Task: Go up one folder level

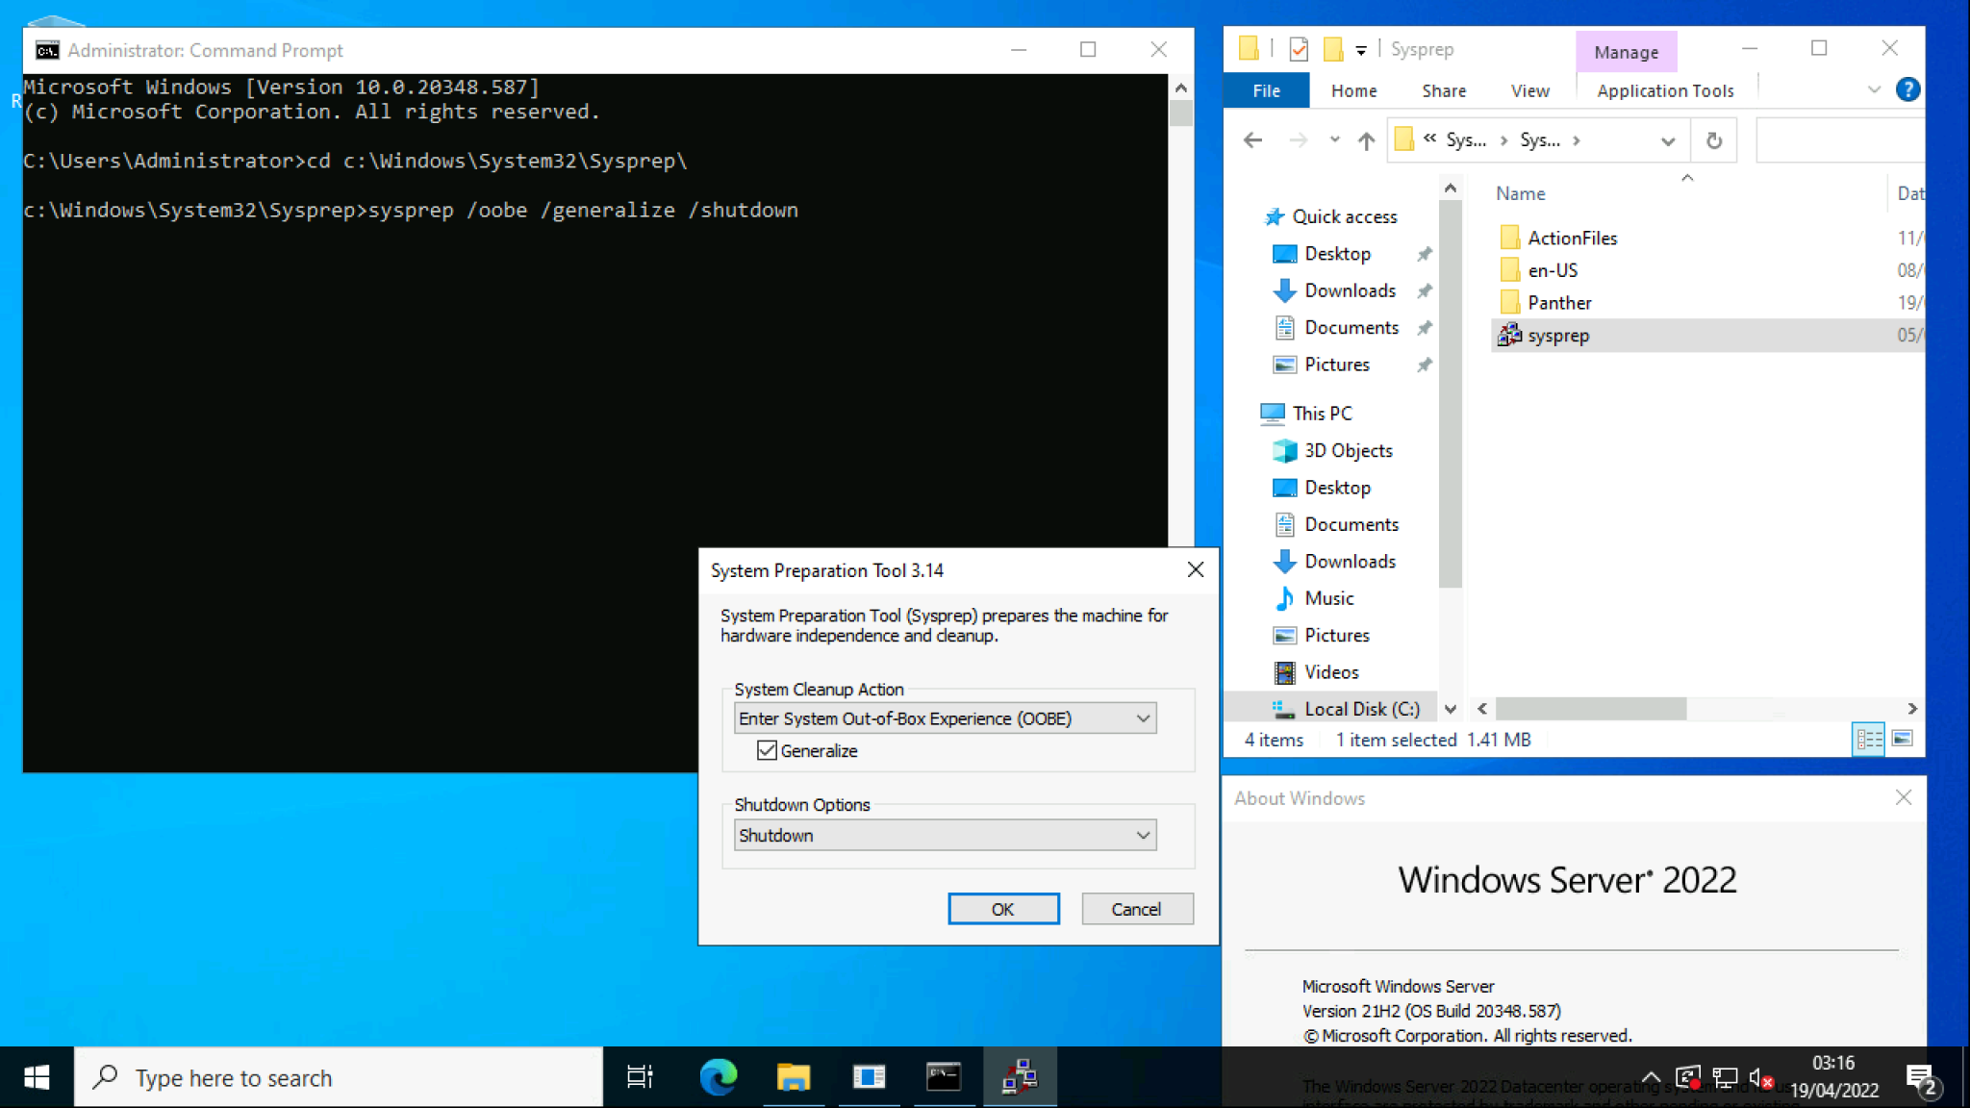Action: point(1366,140)
